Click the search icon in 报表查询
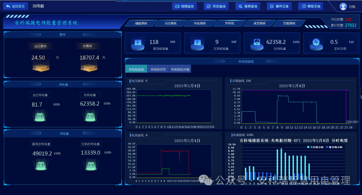Viewport: 362px width, 195px height. [x=240, y=6]
